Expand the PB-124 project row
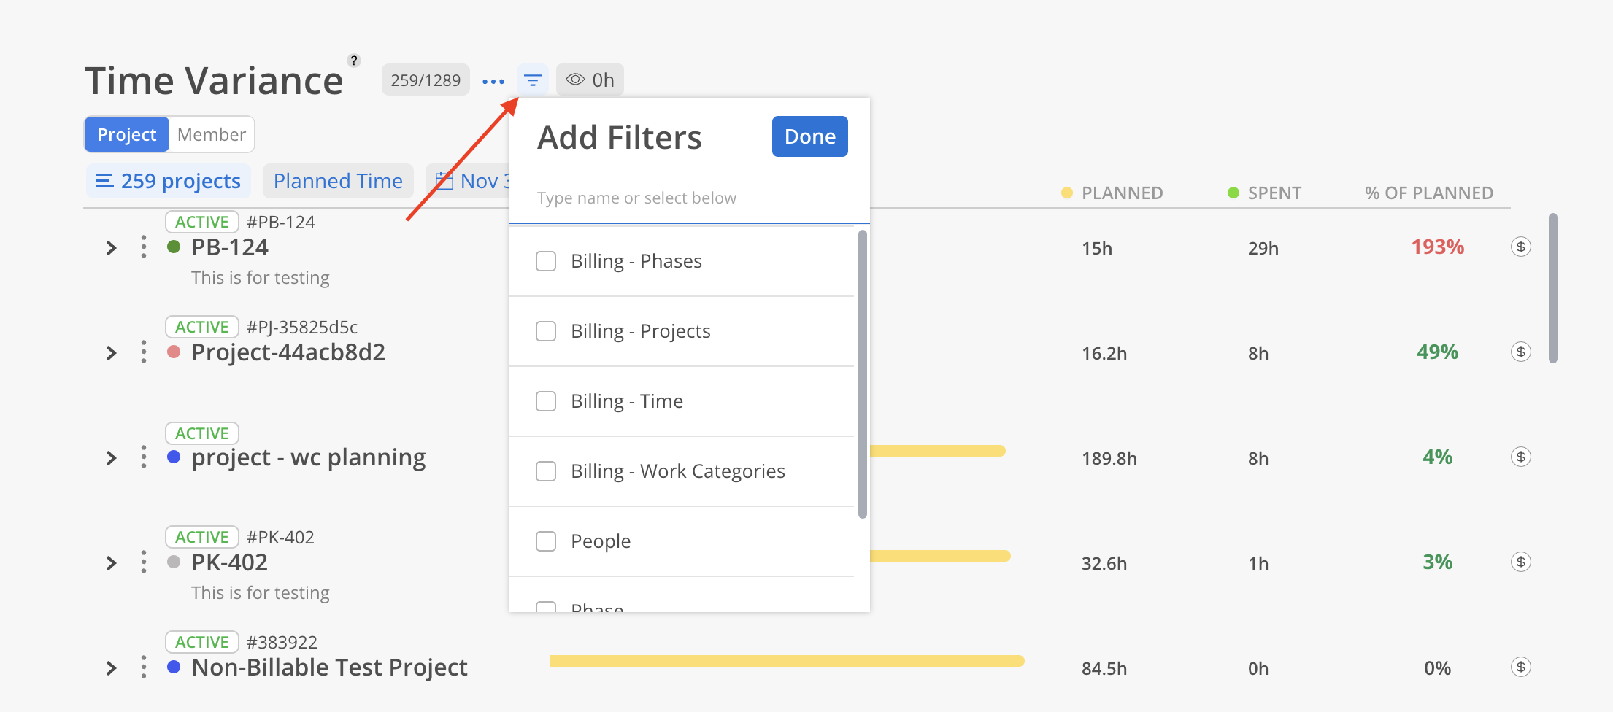This screenshot has width=1613, height=712. pyautogui.click(x=111, y=248)
